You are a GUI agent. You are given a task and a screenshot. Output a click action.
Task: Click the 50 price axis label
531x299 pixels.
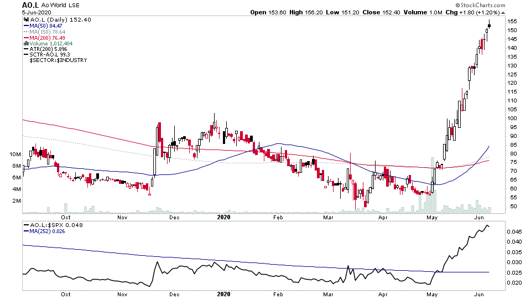pyautogui.click(x=513, y=207)
